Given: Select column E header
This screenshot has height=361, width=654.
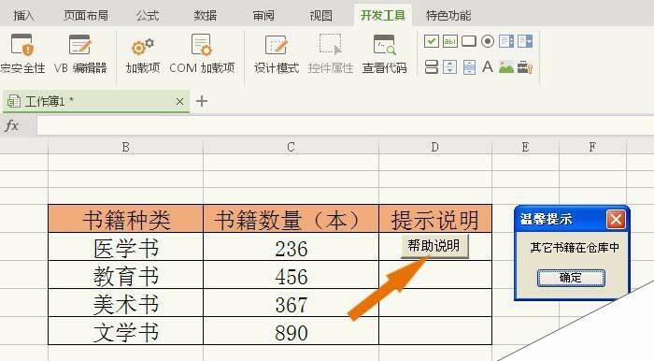Looking at the screenshot, I should (x=525, y=147).
